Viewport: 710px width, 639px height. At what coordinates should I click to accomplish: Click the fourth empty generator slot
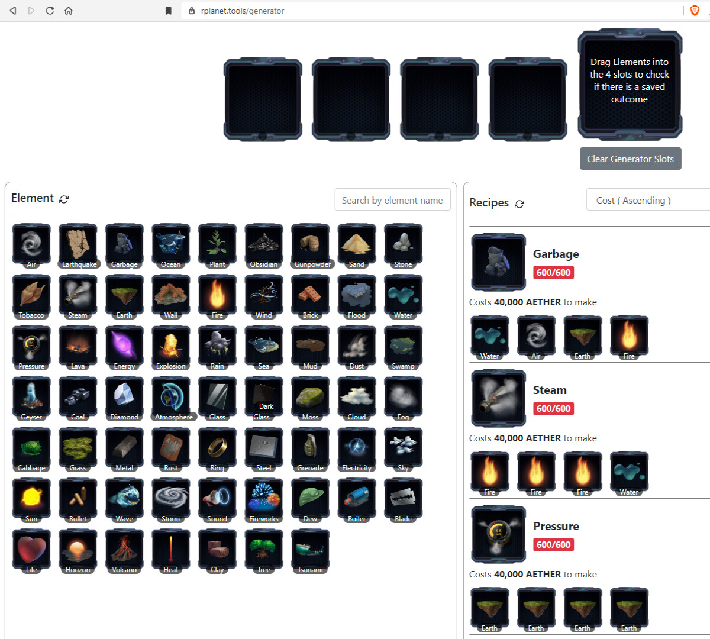pyautogui.click(x=527, y=99)
